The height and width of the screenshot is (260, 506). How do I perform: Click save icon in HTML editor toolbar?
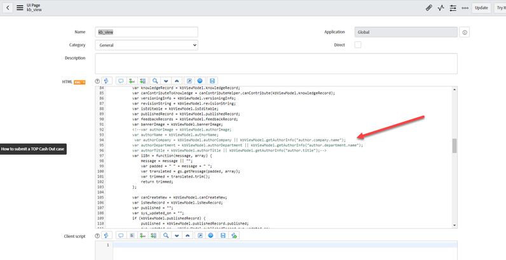click(212, 81)
